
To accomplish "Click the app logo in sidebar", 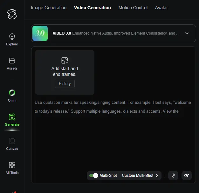I will (12, 14).
